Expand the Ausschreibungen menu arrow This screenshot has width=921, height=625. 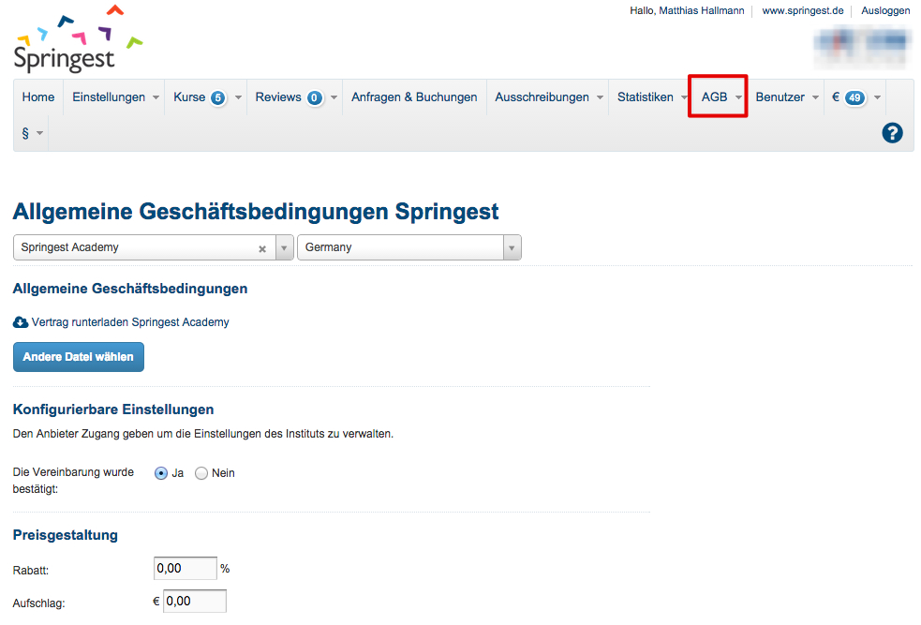pyautogui.click(x=600, y=97)
